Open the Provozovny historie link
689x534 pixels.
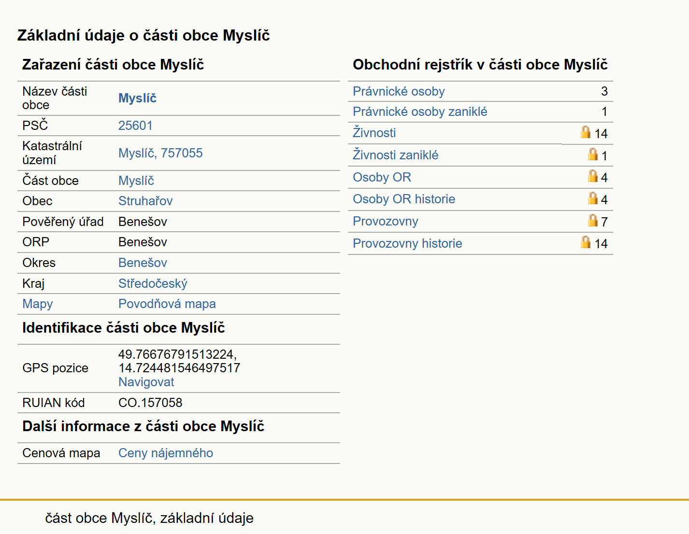point(407,243)
